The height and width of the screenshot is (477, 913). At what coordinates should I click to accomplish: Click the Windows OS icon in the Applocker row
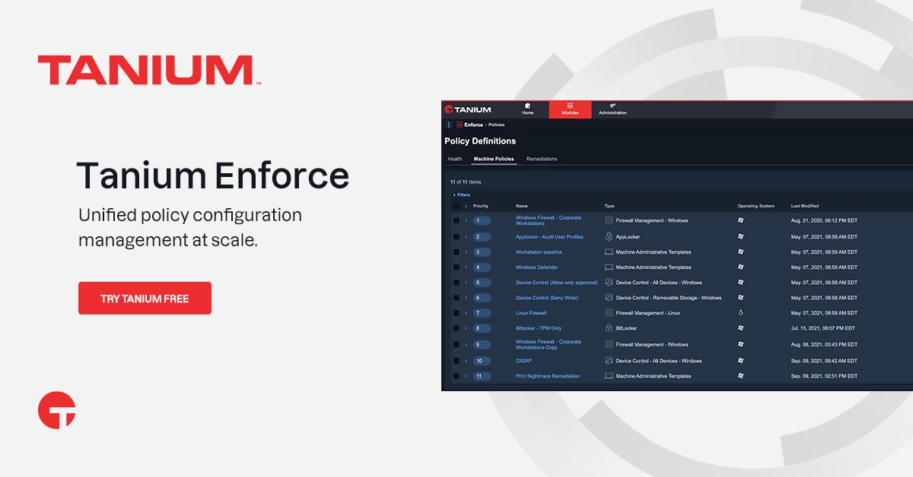click(740, 236)
